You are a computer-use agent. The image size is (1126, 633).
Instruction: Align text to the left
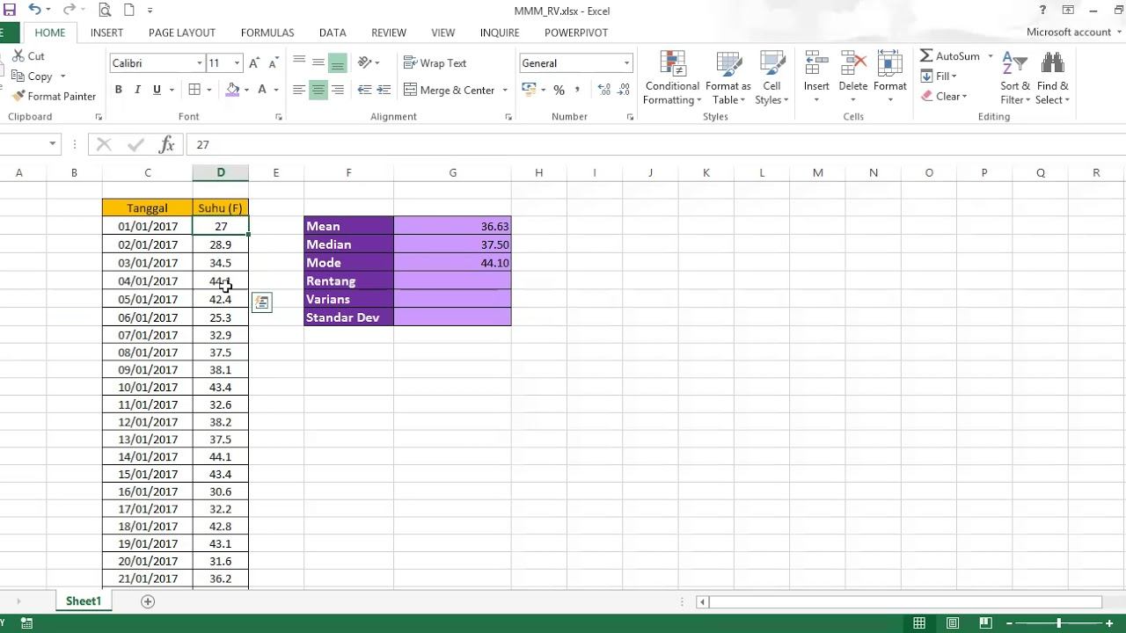tap(299, 90)
